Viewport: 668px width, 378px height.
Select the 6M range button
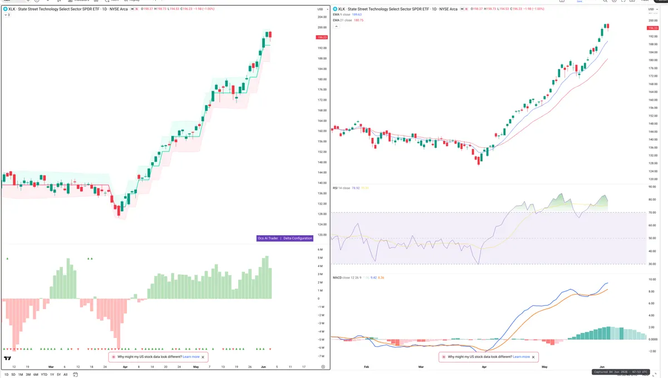tap(36, 375)
